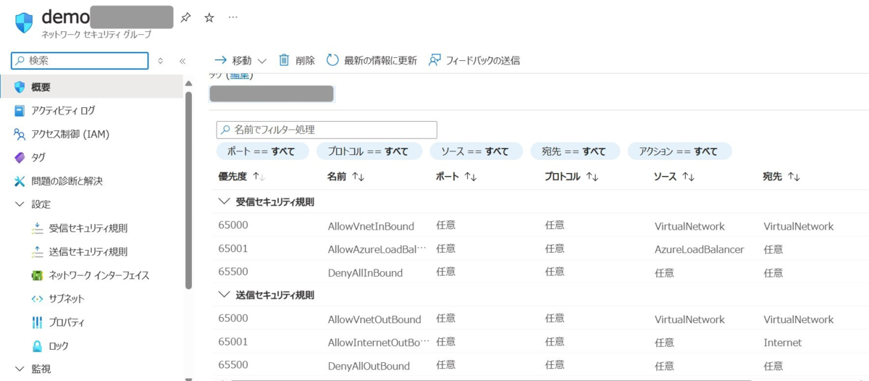Click the アクセス制御 (IAM) people icon

tap(20, 134)
